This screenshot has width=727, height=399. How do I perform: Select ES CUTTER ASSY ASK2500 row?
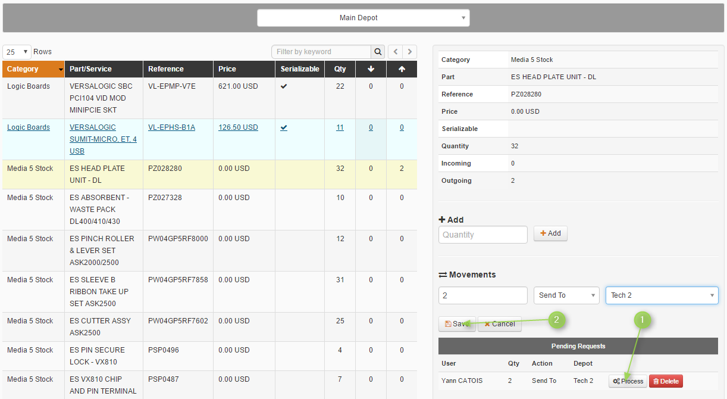[209, 327]
